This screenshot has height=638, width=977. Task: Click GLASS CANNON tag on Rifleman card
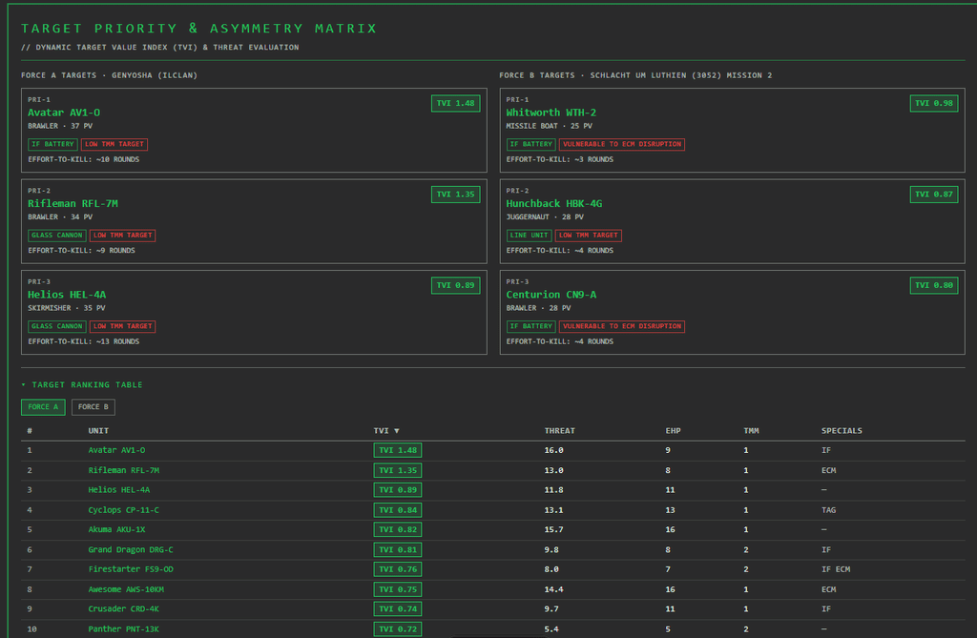[x=56, y=236]
